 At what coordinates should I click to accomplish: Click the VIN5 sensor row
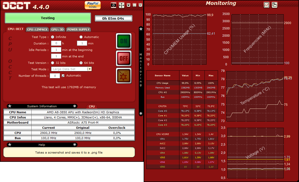pyautogui.click(x=182, y=157)
